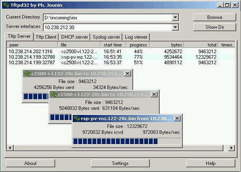Show the Log viewer tab
This screenshot has width=241, height=172.
coord(136,37)
